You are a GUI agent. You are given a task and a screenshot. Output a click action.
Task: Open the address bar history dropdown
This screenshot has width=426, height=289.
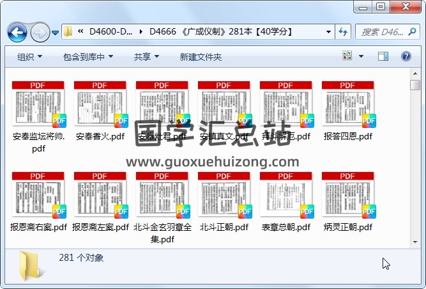tap(328, 32)
